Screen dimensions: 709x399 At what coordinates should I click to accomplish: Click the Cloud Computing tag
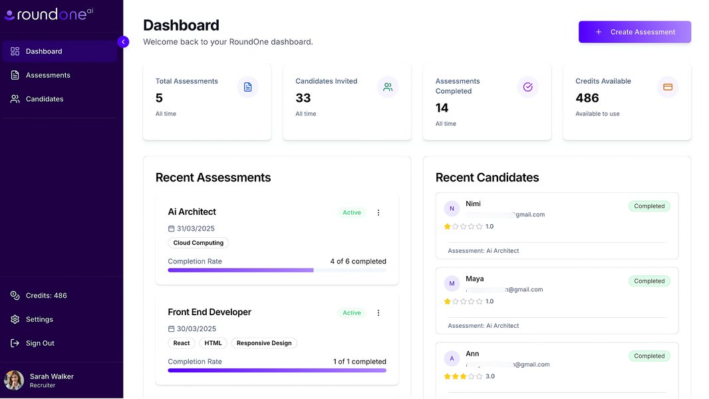tap(198, 243)
